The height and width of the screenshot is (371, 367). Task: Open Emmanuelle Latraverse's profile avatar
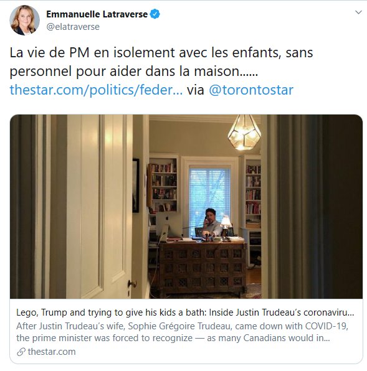pyautogui.click(x=24, y=20)
